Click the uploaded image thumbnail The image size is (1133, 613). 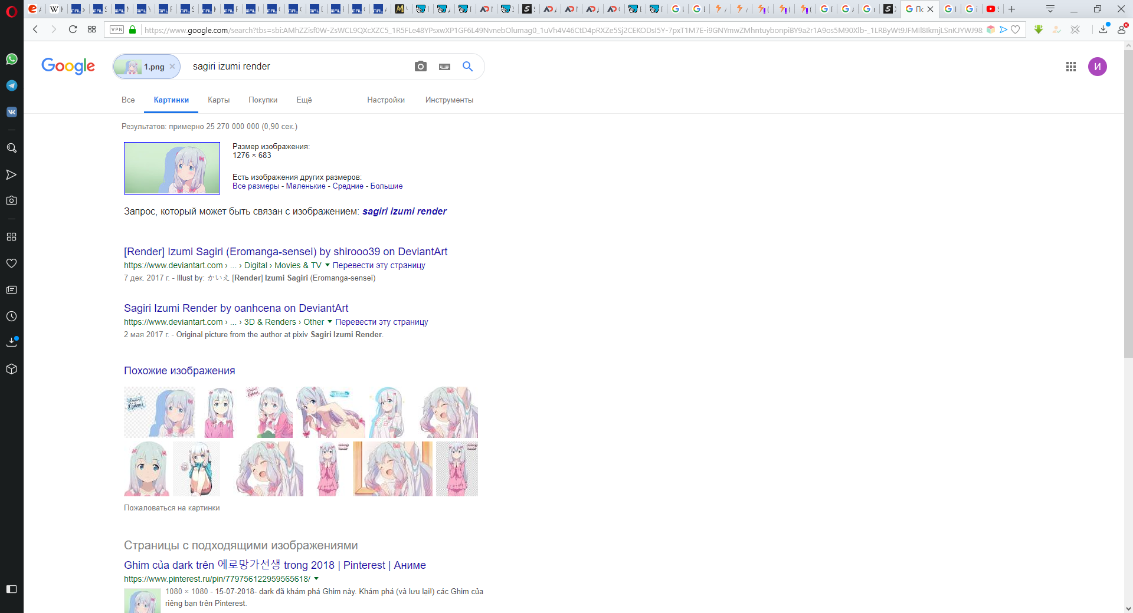click(172, 168)
